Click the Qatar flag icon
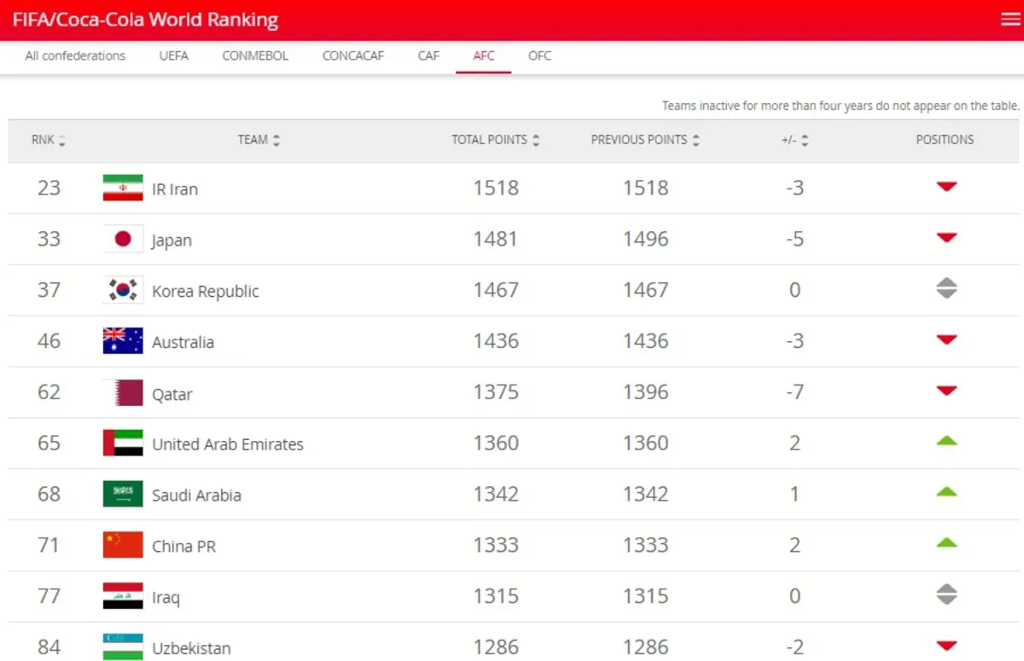This screenshot has height=661, width=1024. pos(123,392)
